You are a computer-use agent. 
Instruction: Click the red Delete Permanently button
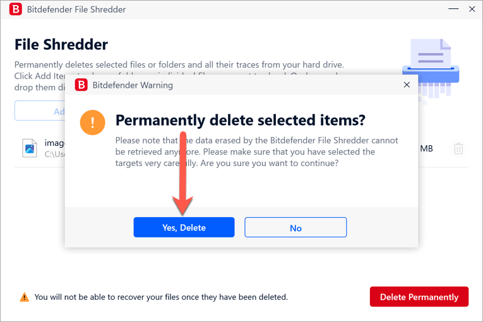coord(419,297)
